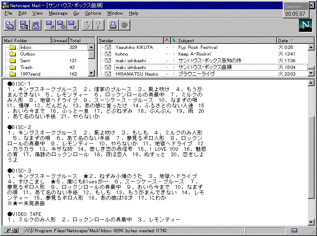Click the Forward message toolbar icon
Screen dimensions: 317x236
[x=73, y=25]
